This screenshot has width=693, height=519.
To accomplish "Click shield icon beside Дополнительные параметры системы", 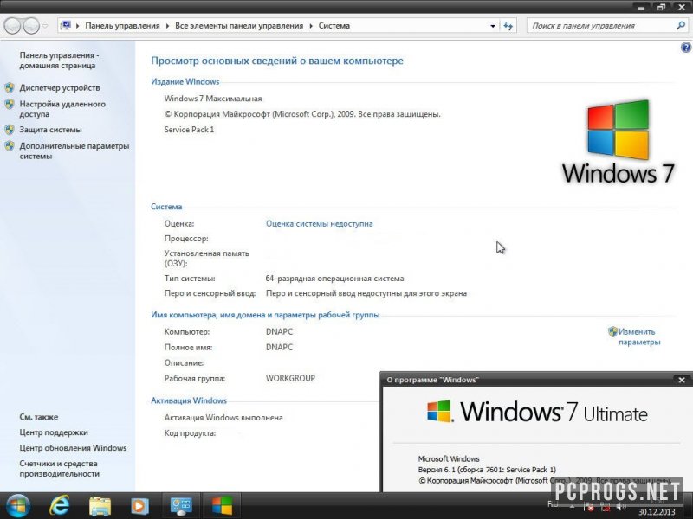I will click(x=10, y=146).
